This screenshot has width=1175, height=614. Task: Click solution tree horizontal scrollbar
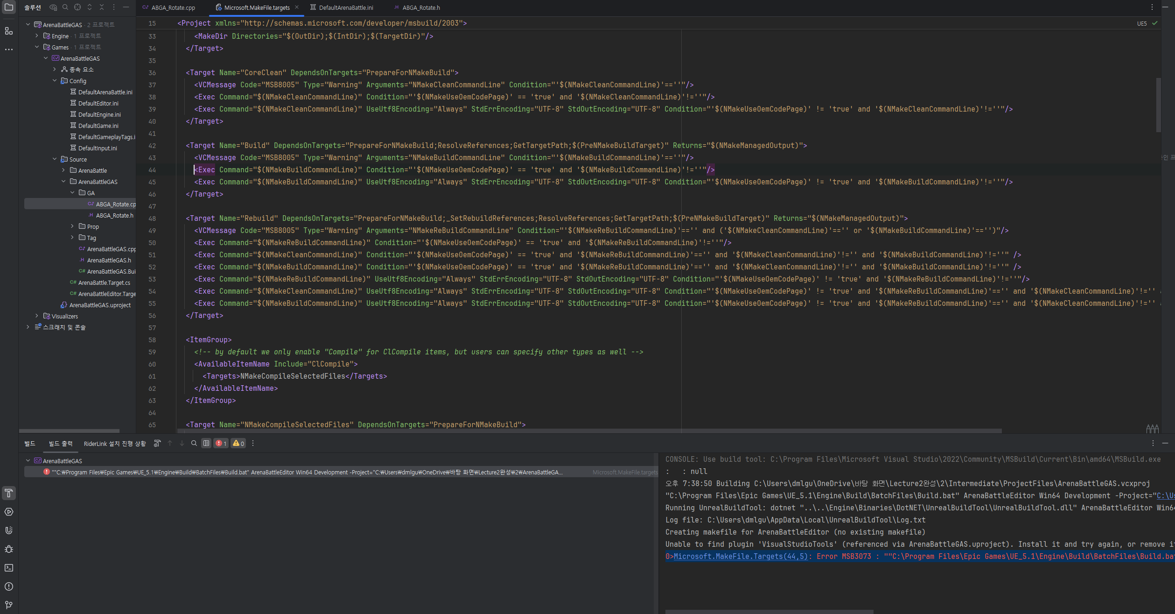click(x=69, y=431)
